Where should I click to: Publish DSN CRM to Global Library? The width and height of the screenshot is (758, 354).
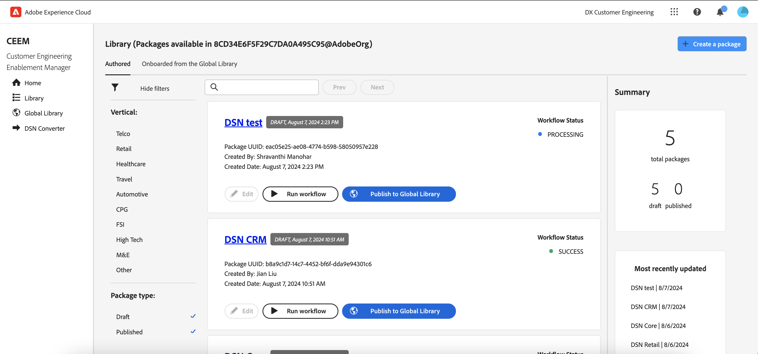(x=399, y=311)
